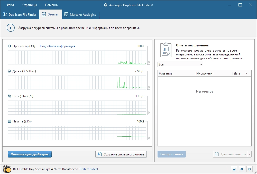The width and height of the screenshot is (257, 174).
Task: Sort reports by the Инструмент column
Action: pos(214,73)
